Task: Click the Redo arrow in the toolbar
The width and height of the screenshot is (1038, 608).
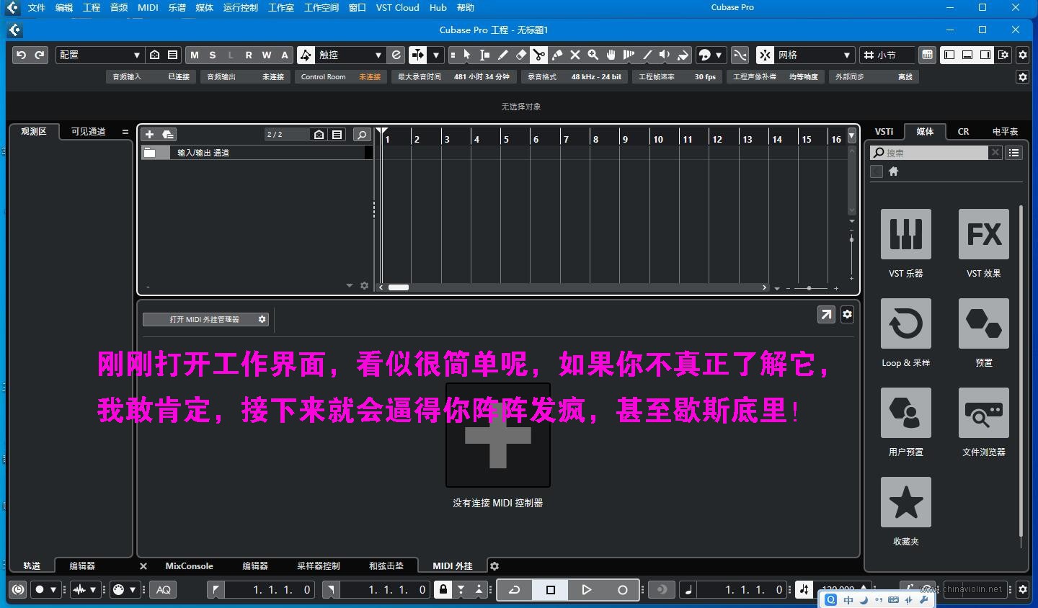Action: [x=40, y=55]
